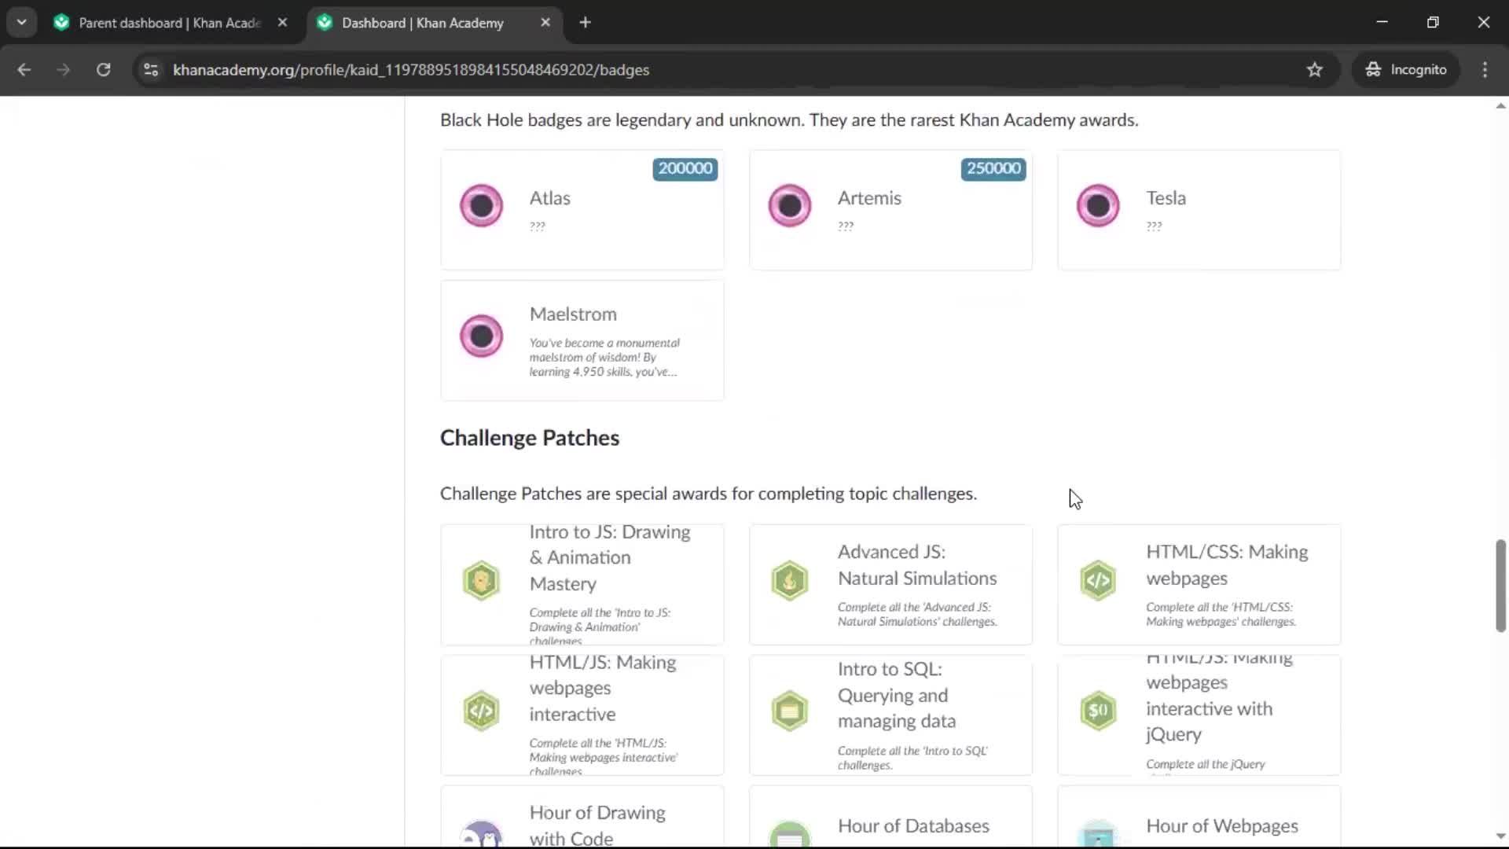Viewport: 1509px width, 849px height.
Task: Click the jQuery patch icon
Action: pos(1098,711)
